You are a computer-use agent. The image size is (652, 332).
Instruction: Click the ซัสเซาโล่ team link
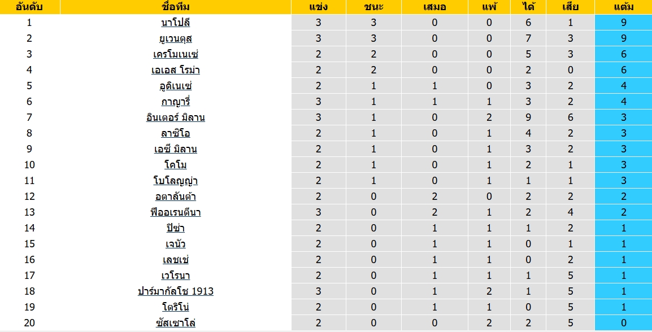point(176,323)
